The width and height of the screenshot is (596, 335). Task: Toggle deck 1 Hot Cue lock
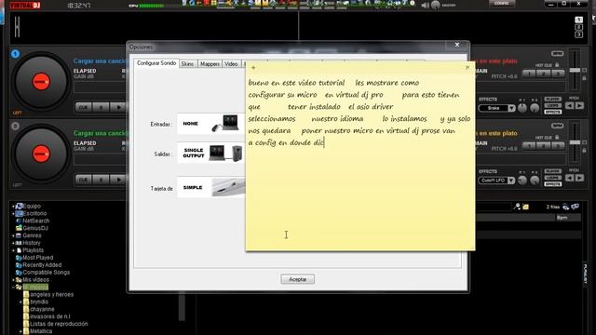[557, 65]
